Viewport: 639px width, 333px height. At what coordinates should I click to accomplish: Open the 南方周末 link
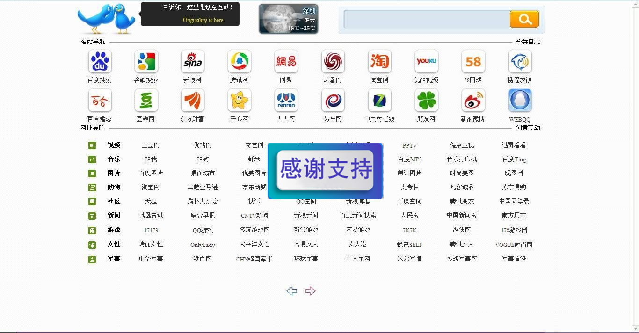pyautogui.click(x=514, y=216)
